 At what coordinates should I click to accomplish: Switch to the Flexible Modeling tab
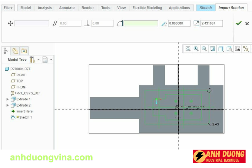(147, 8)
